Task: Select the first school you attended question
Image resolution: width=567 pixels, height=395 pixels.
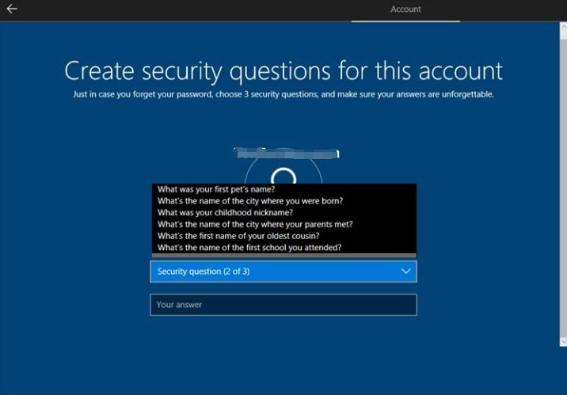Action: pyautogui.click(x=249, y=248)
